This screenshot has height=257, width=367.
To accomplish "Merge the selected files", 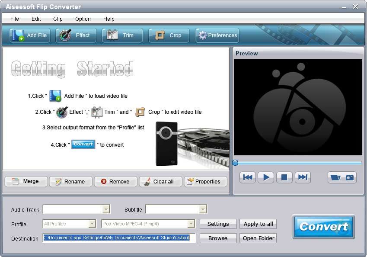I will 26,182.
